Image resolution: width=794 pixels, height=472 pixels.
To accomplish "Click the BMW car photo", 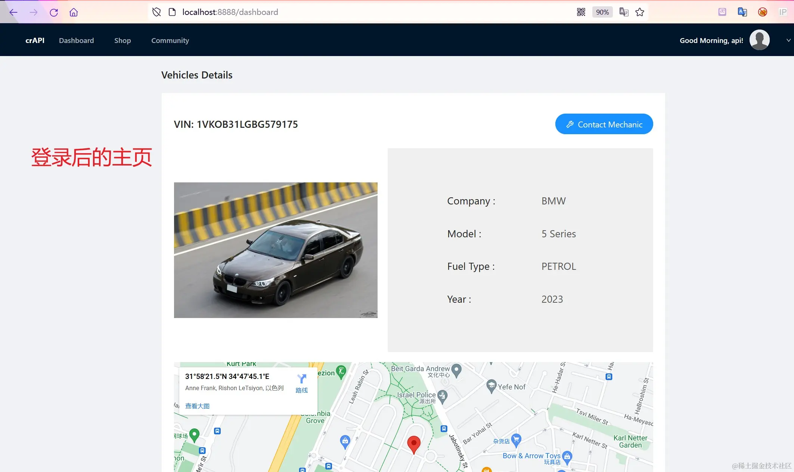I will [x=276, y=250].
